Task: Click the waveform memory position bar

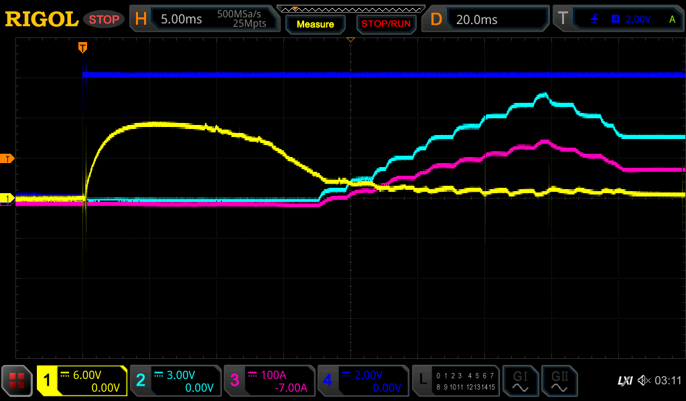Action: click(x=350, y=9)
